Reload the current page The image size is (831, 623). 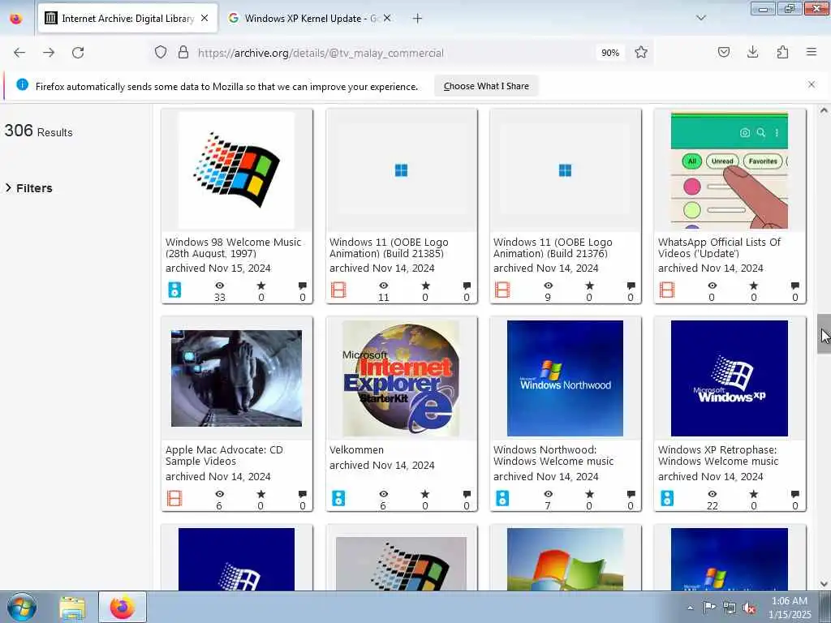click(78, 53)
